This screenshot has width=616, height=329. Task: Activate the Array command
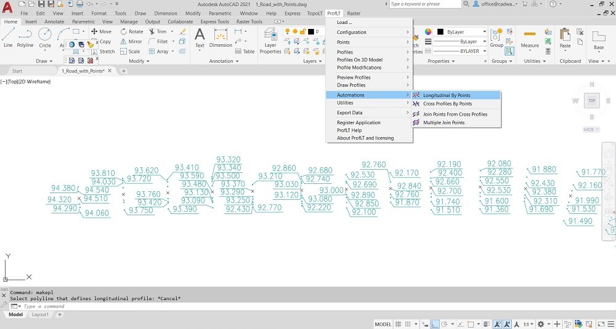(159, 52)
